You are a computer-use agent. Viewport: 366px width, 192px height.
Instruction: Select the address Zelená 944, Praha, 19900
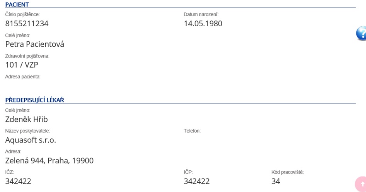(49, 160)
